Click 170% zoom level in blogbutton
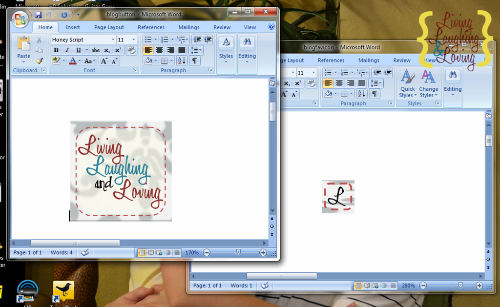 click(192, 252)
